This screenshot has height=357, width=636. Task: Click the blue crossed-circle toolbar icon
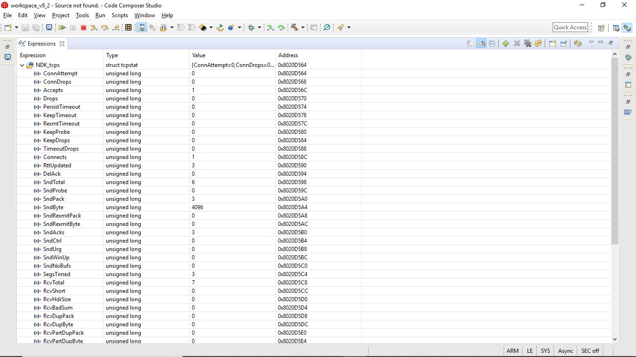pyautogui.click(x=327, y=27)
